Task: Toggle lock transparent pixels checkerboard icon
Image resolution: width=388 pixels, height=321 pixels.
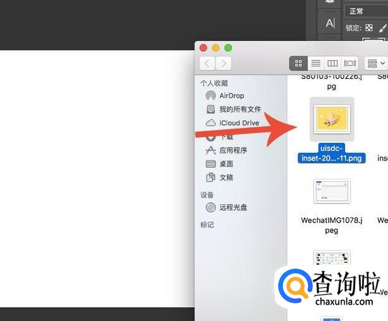Action: [x=369, y=28]
